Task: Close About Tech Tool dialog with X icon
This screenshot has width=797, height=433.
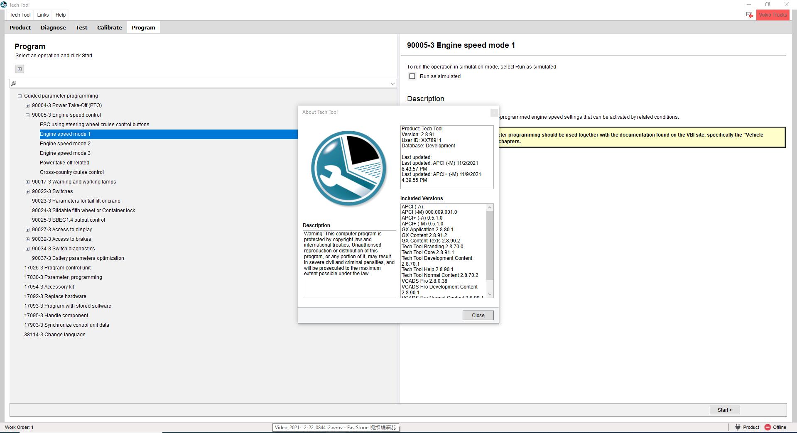Action: click(494, 113)
